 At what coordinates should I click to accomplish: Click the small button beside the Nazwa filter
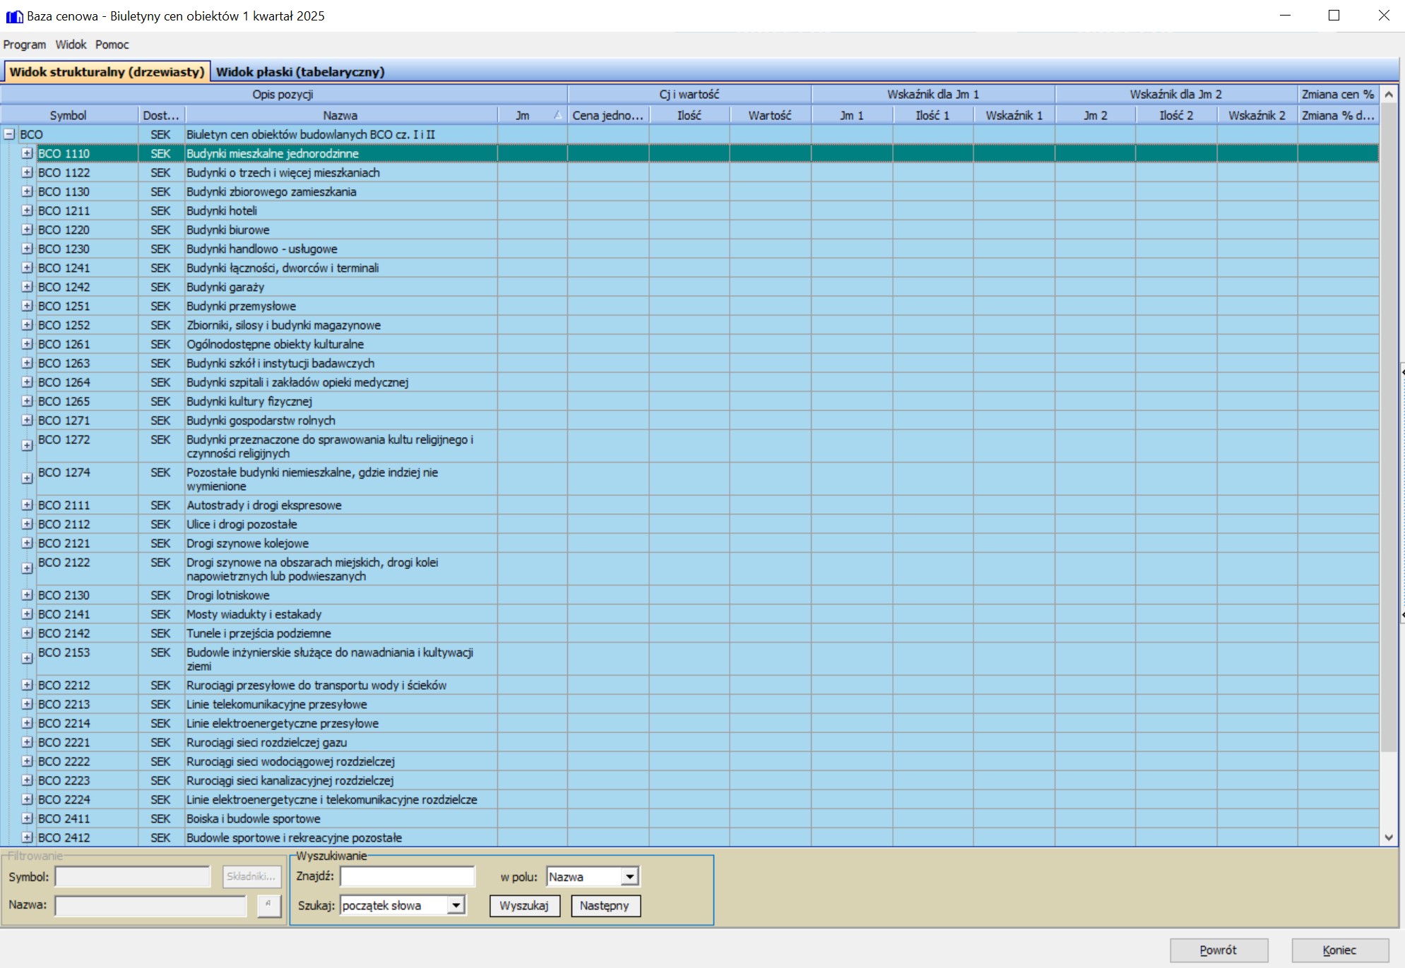(x=268, y=905)
